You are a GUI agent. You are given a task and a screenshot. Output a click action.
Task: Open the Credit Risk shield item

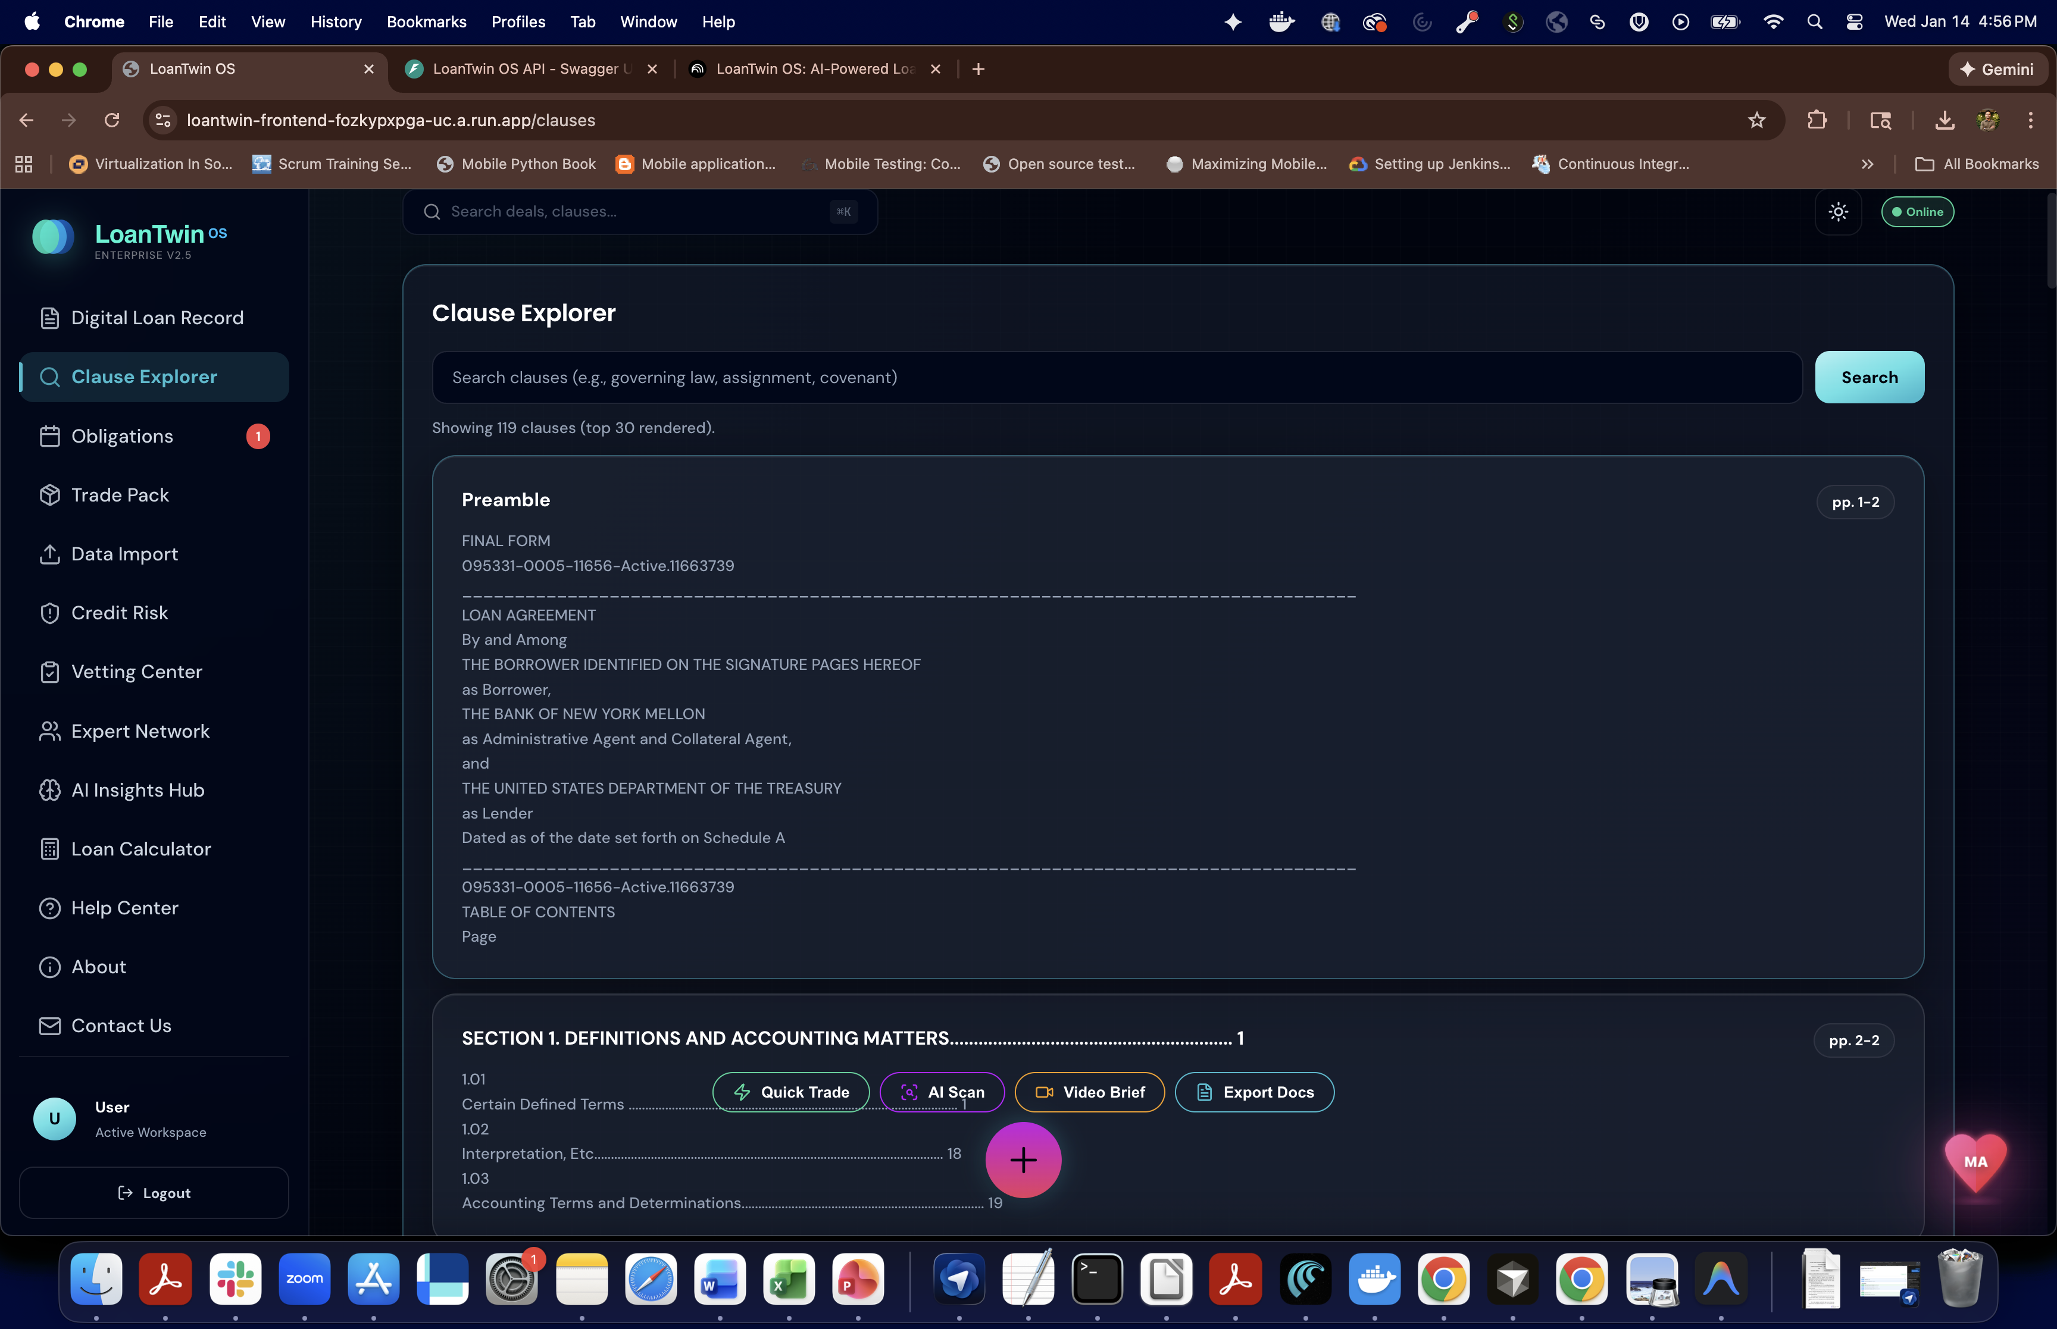119,613
